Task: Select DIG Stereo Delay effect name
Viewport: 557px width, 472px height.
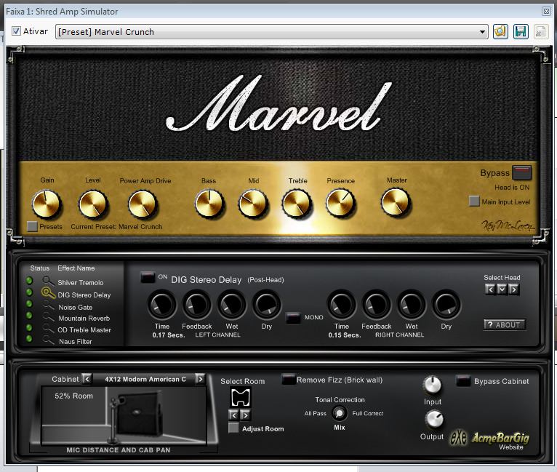Action: (84, 295)
